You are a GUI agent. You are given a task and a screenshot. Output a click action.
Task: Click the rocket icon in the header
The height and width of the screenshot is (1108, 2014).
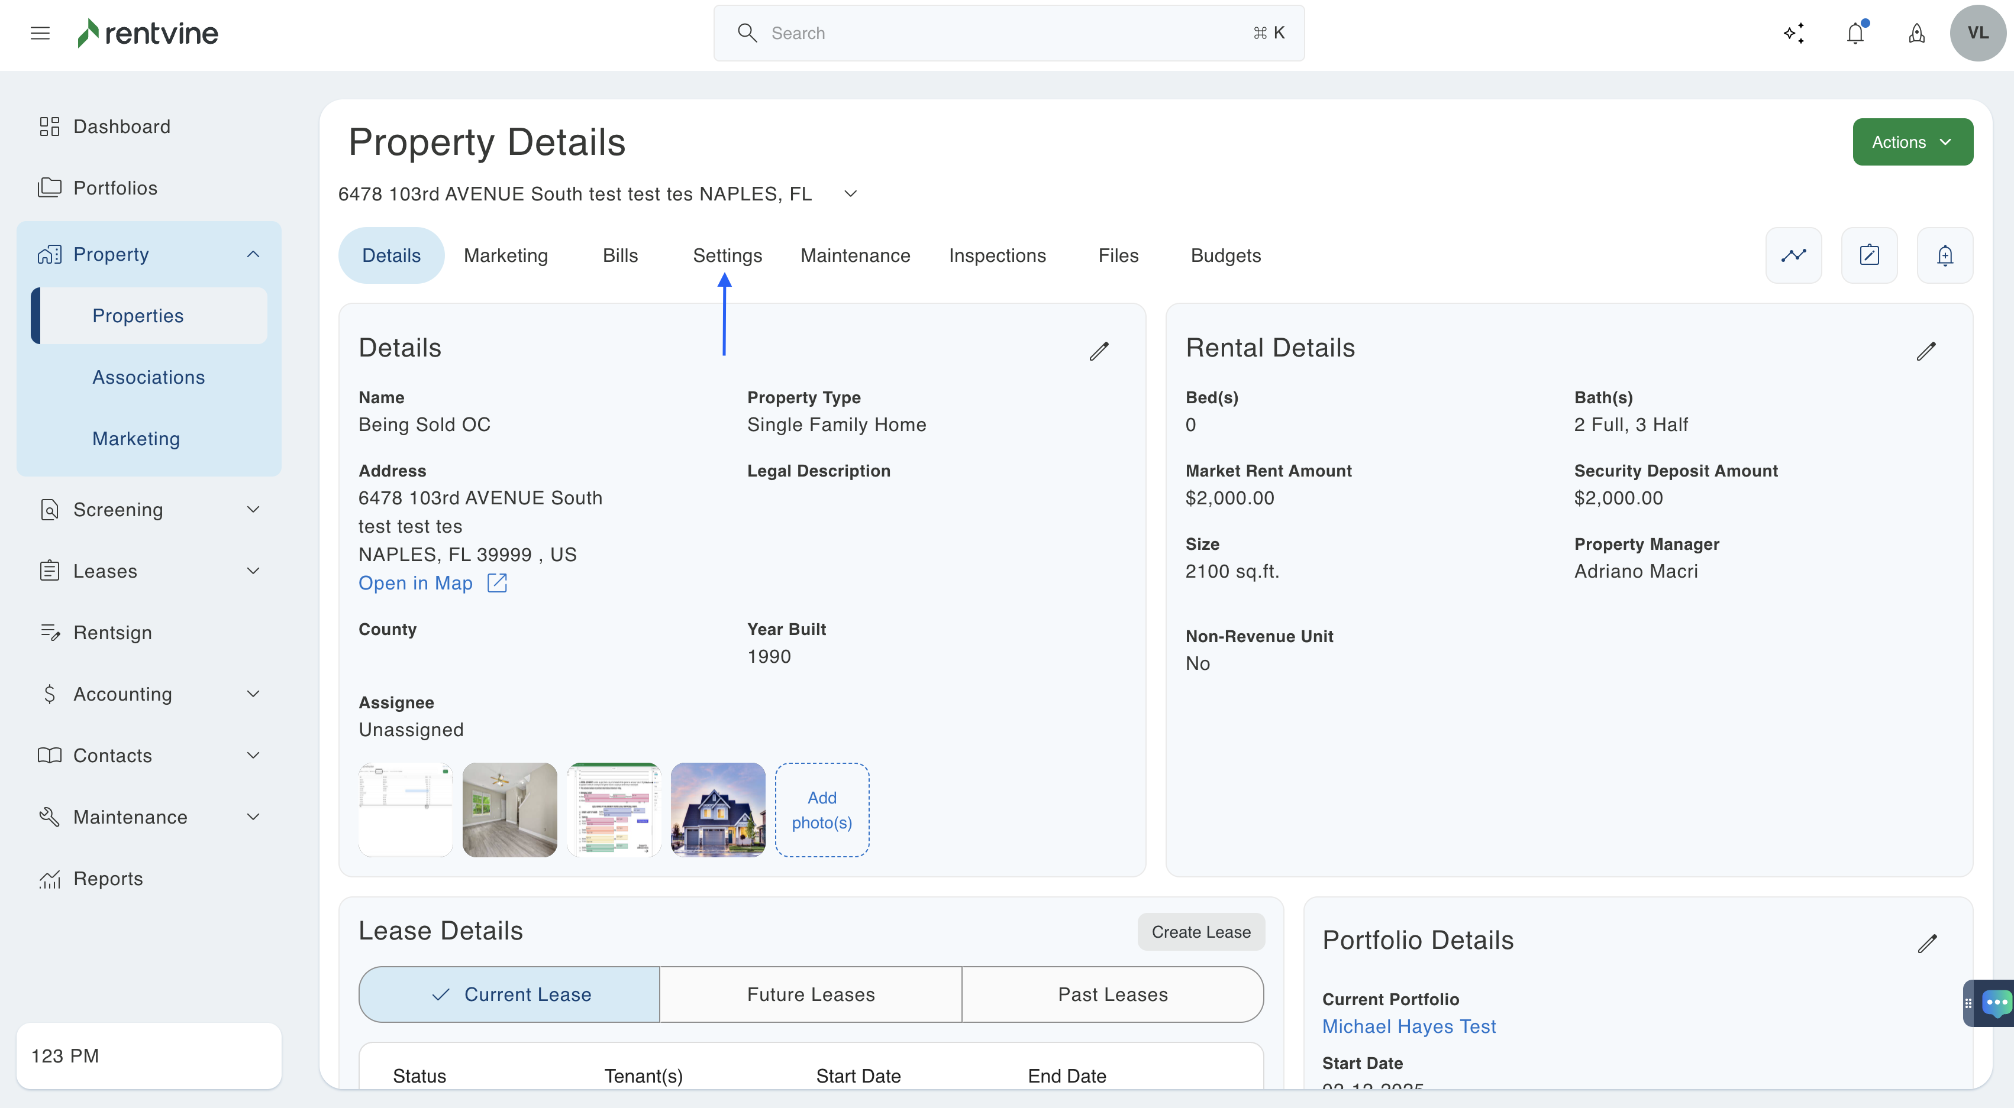tap(1916, 33)
